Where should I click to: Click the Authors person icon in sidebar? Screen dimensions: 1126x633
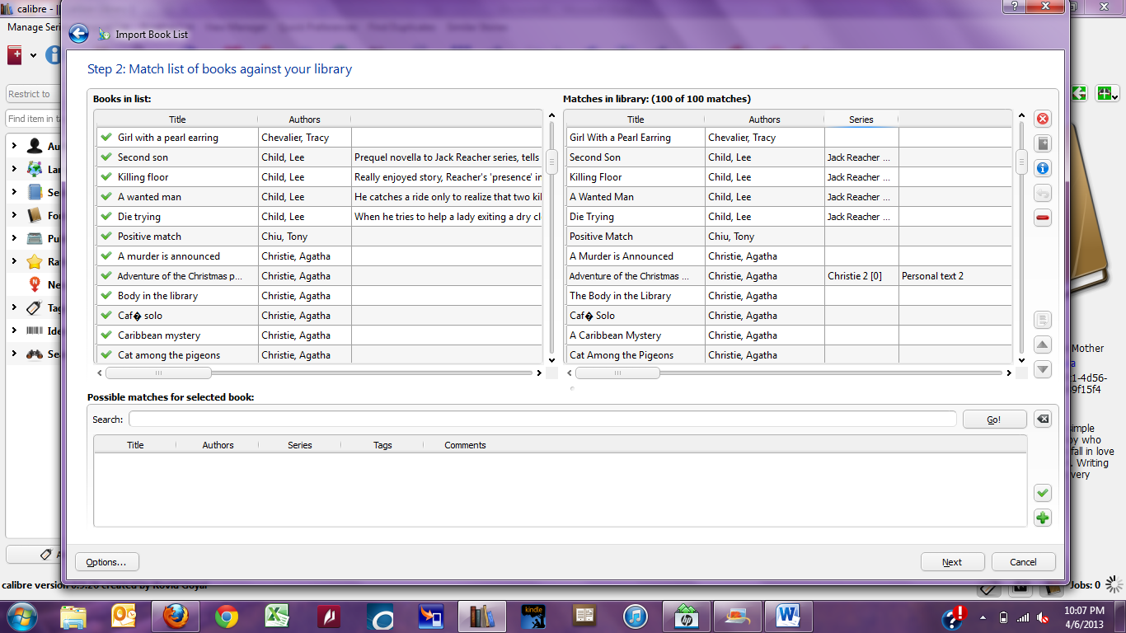(35, 146)
